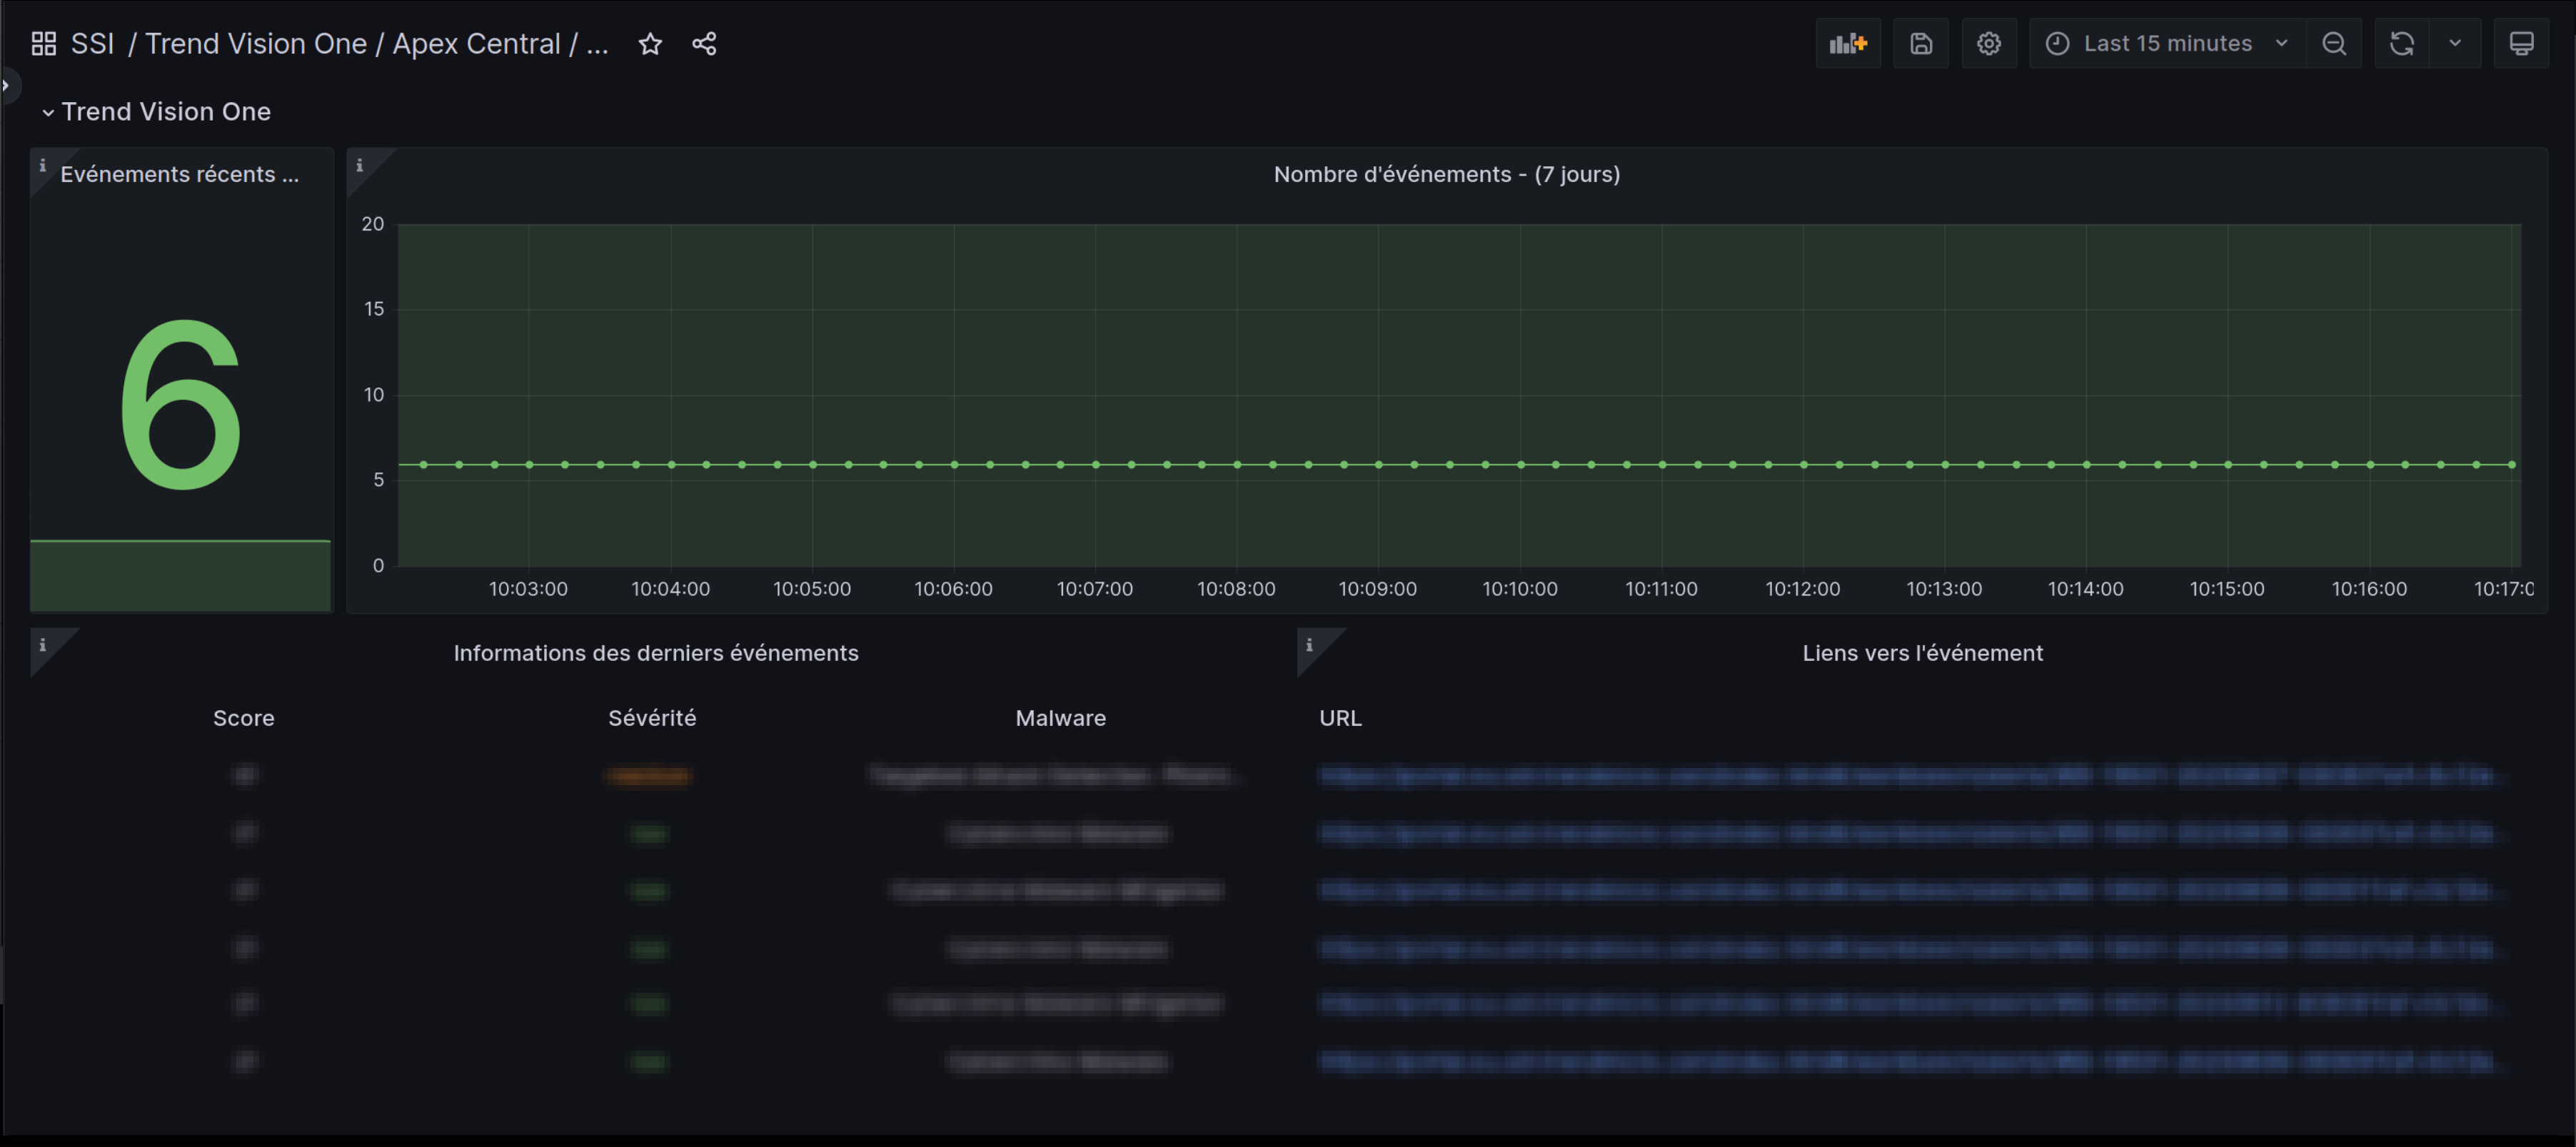Click the y-axis value 15
The image size is (2576, 1147).
click(x=374, y=309)
